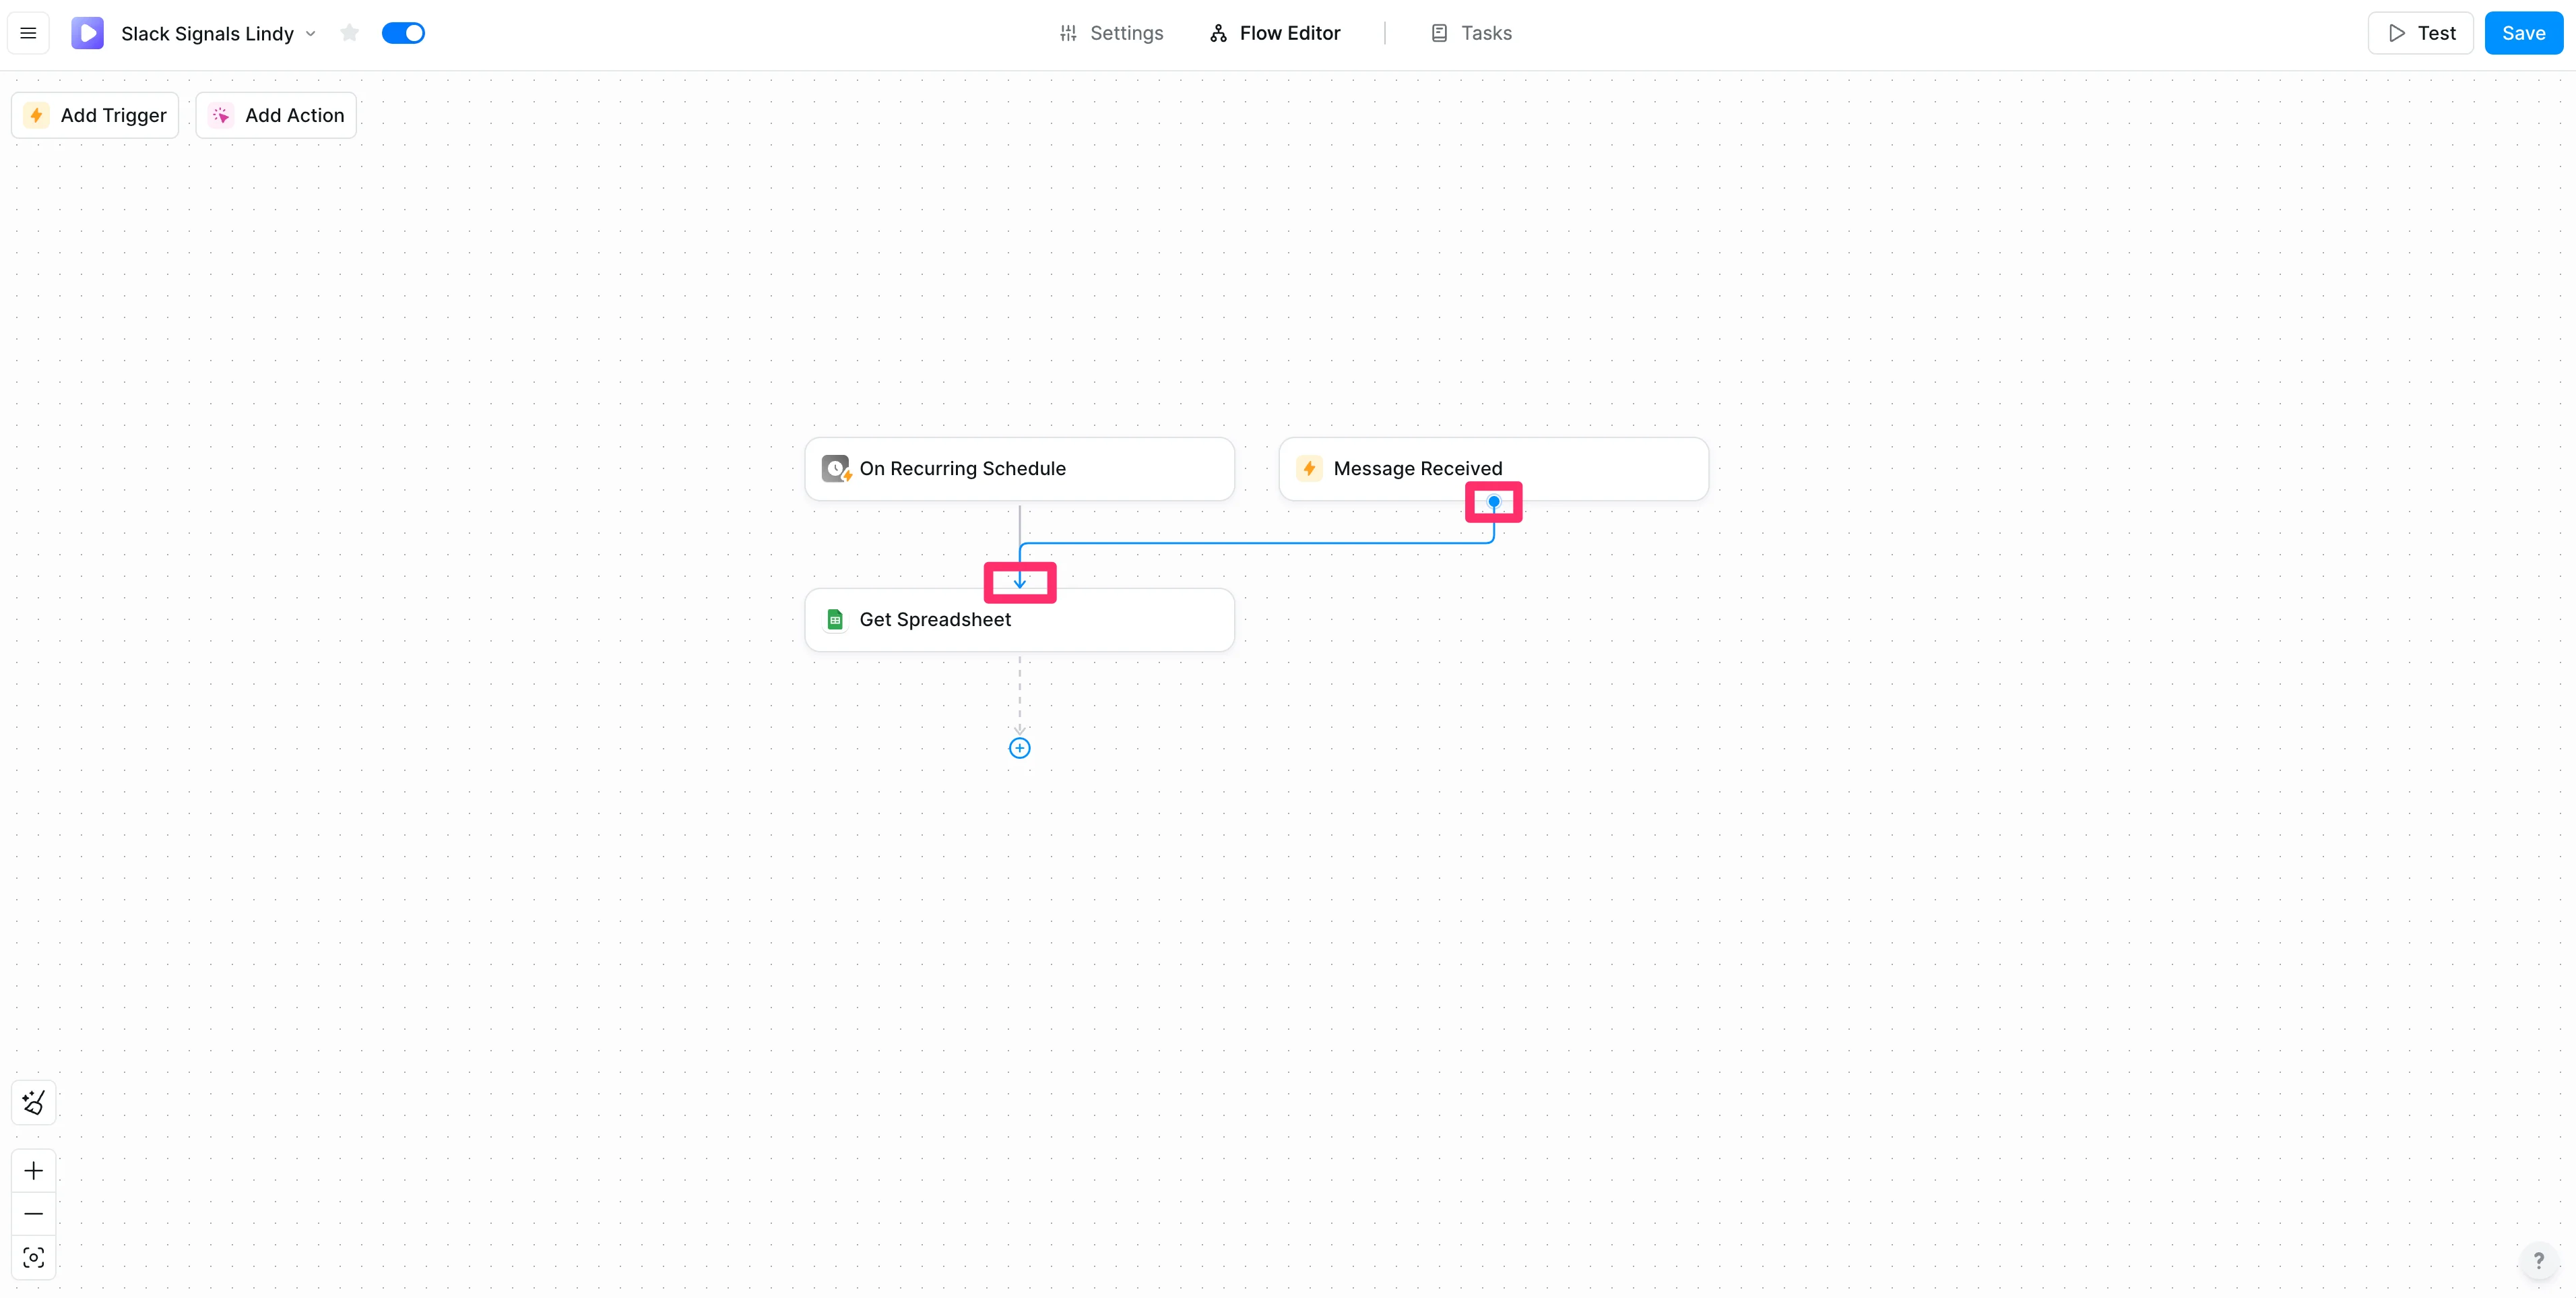Image resolution: width=2576 pixels, height=1298 pixels.
Task: Click the Test button
Action: tap(2420, 33)
